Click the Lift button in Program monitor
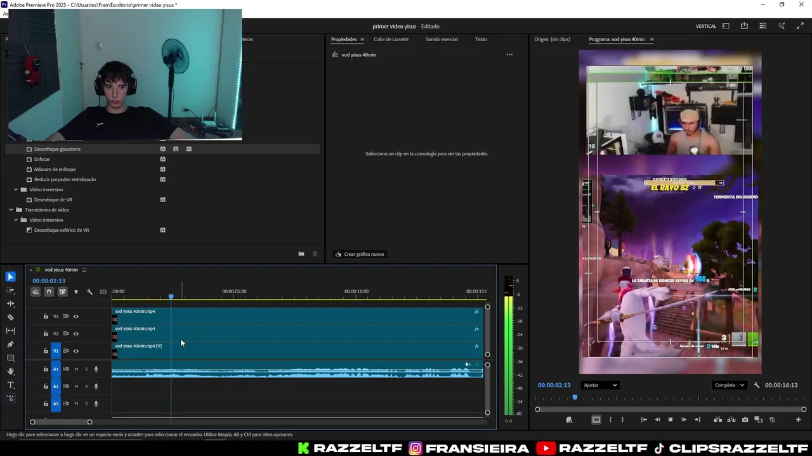 pos(717,420)
